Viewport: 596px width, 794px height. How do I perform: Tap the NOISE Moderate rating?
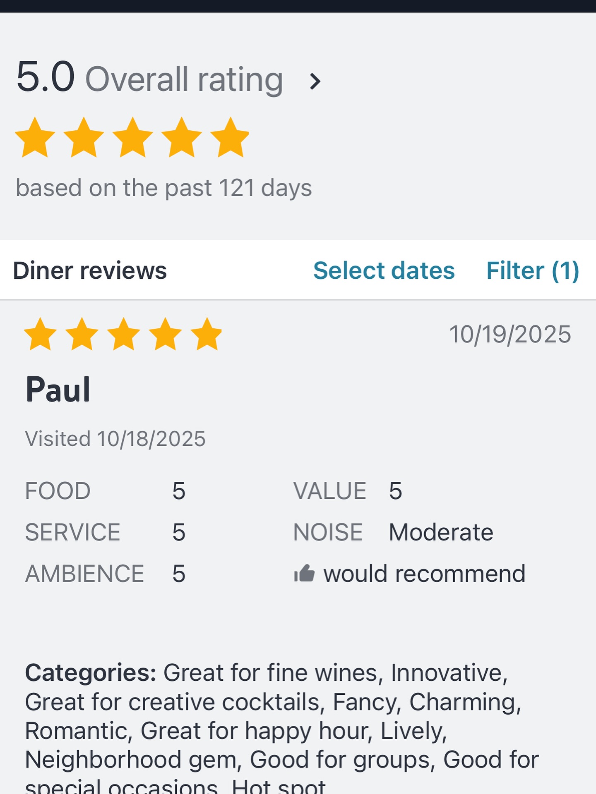click(x=393, y=532)
